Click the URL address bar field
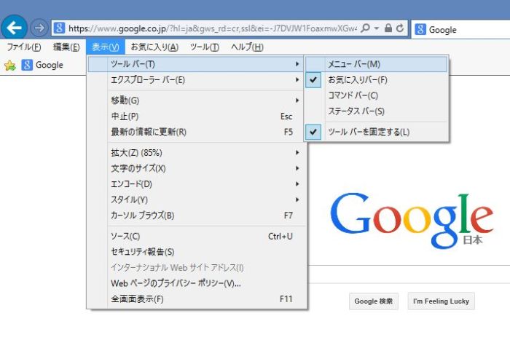The height and width of the screenshot is (340, 510). click(211, 28)
